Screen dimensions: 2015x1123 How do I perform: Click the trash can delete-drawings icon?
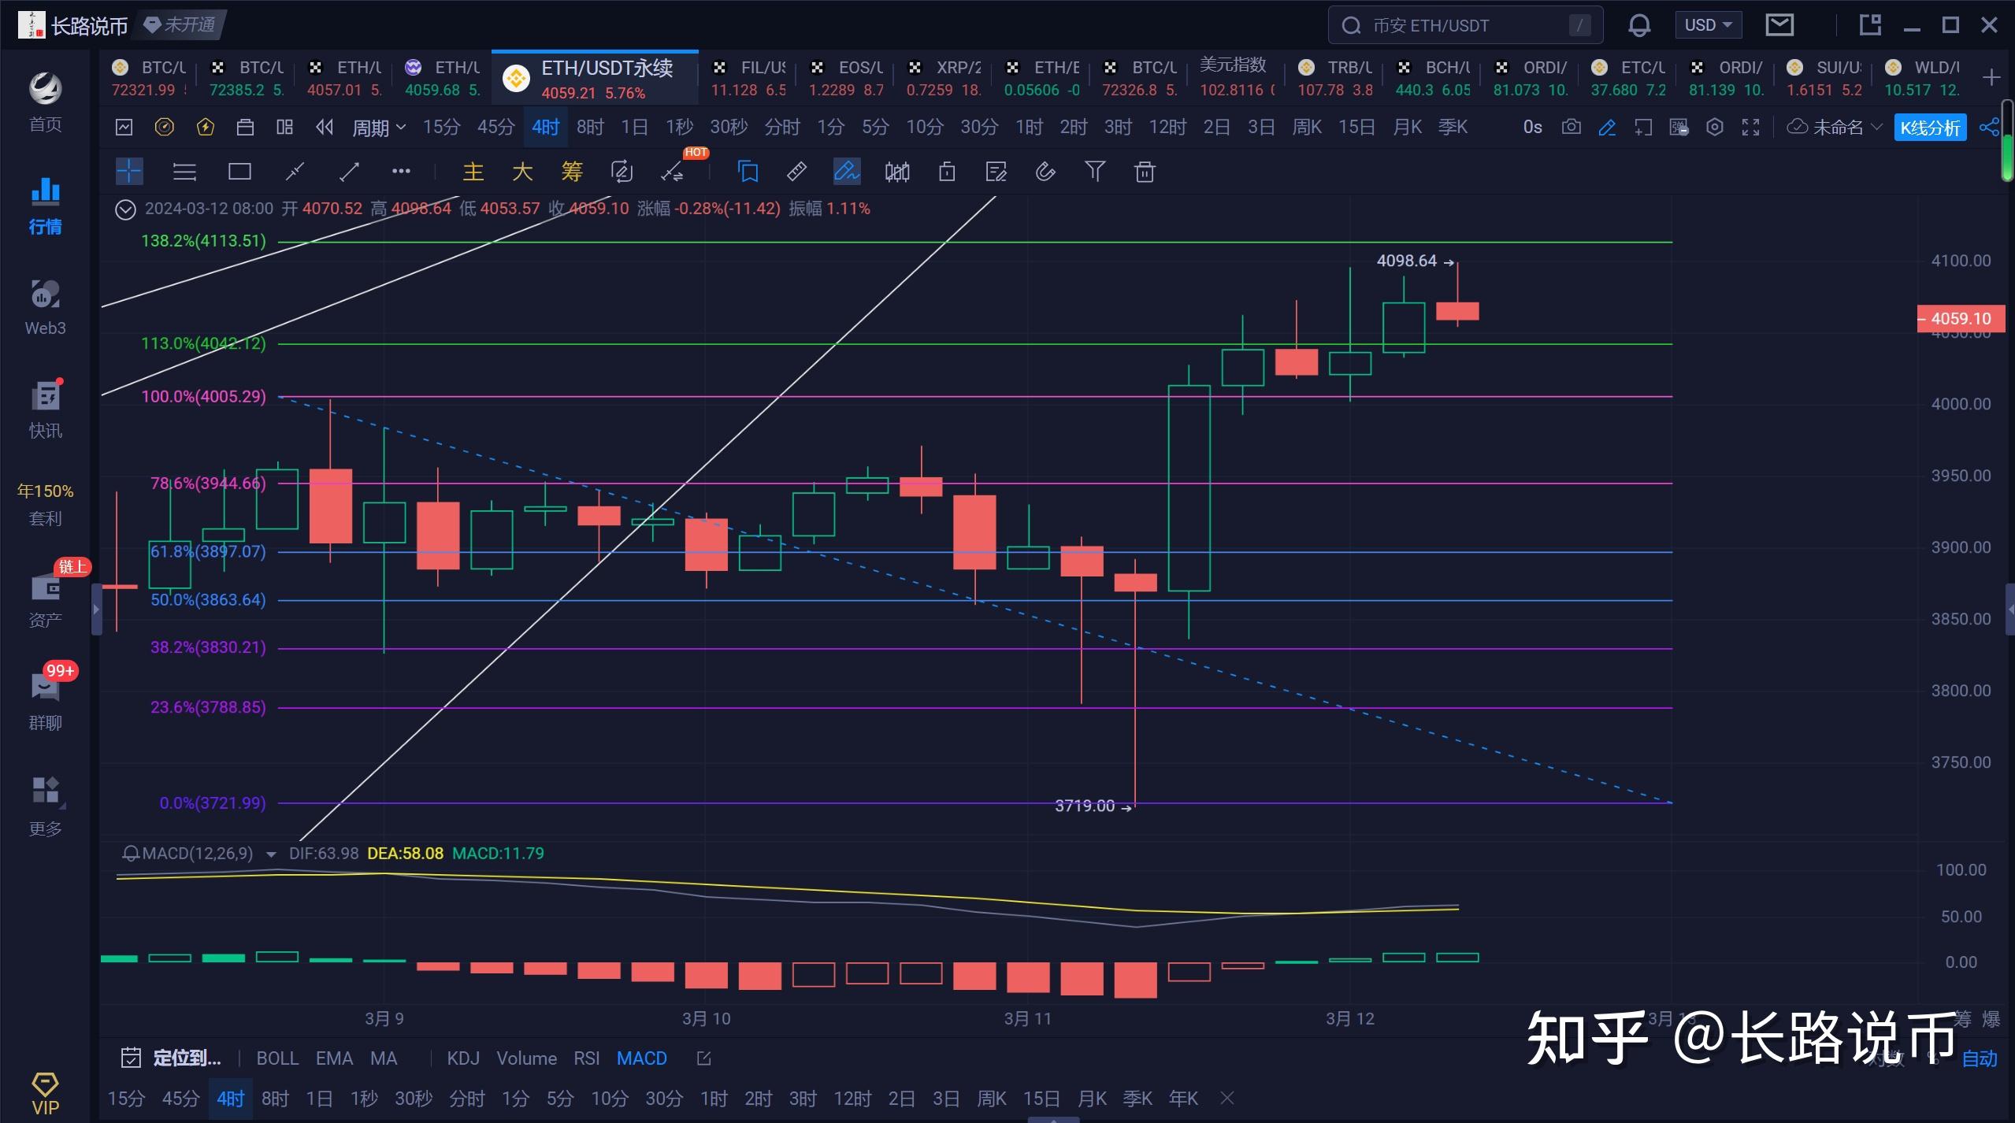tap(1145, 172)
